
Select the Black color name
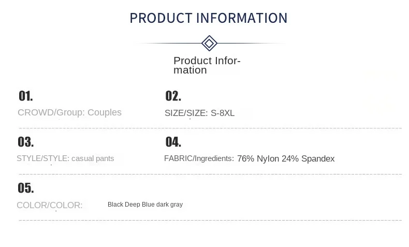click(115, 205)
